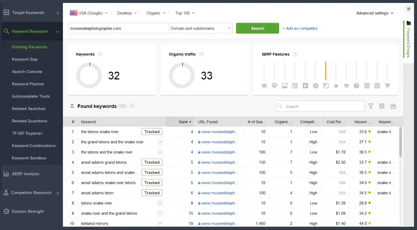Screen dimensions: 417x230
Task: Select the video SERP feature icon
Action: click(x=305, y=86)
